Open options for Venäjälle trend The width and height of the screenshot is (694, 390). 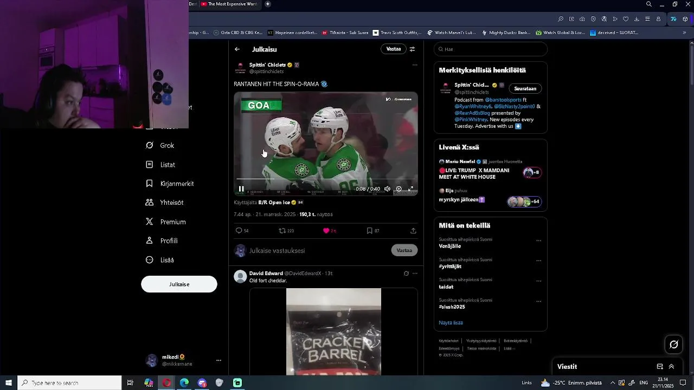tap(538, 240)
